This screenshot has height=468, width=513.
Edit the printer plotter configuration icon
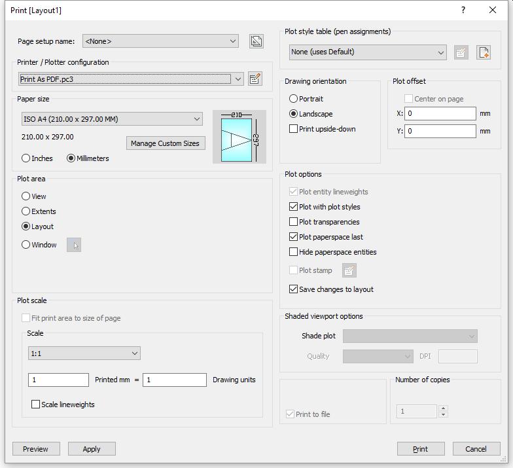click(x=255, y=79)
